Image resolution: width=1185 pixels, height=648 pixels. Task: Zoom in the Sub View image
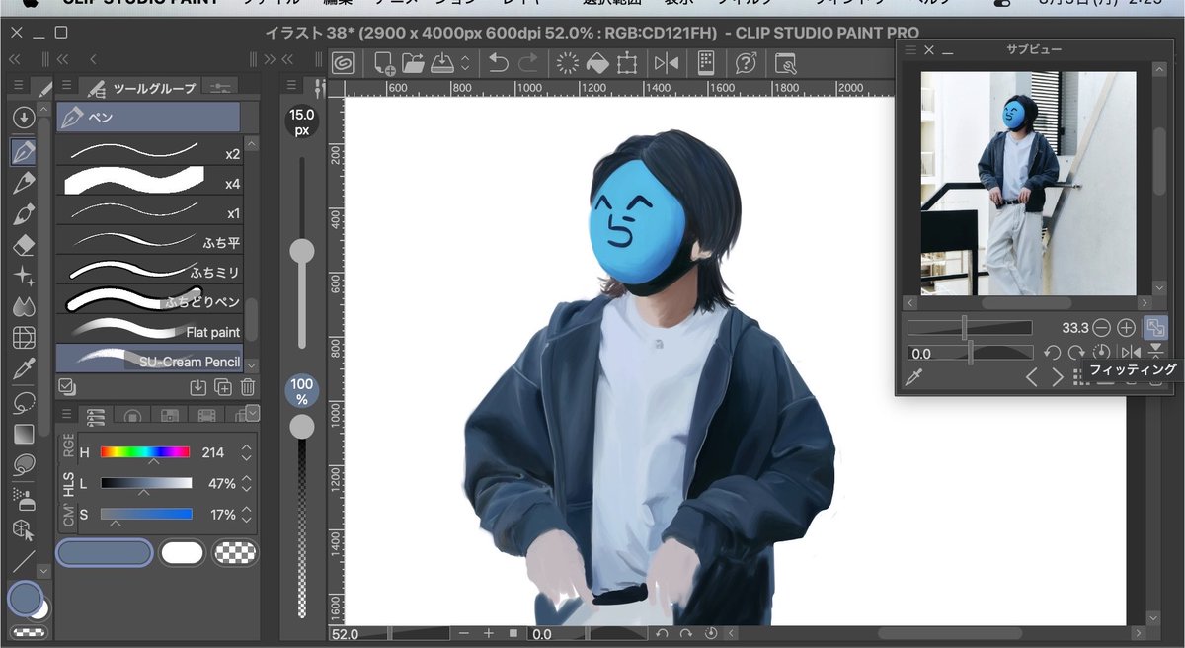(x=1126, y=327)
